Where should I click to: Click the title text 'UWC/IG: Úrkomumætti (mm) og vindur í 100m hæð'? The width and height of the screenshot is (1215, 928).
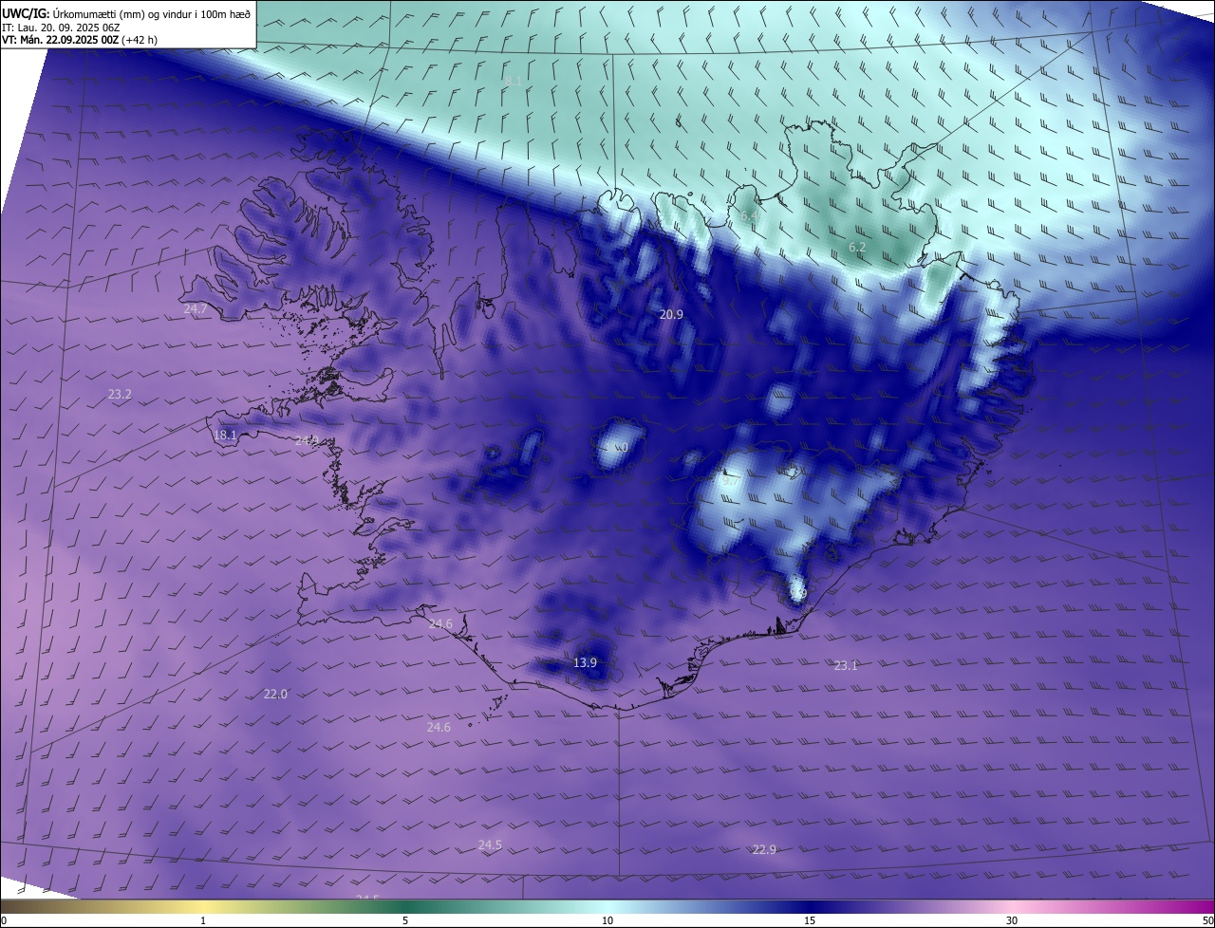[x=126, y=13]
